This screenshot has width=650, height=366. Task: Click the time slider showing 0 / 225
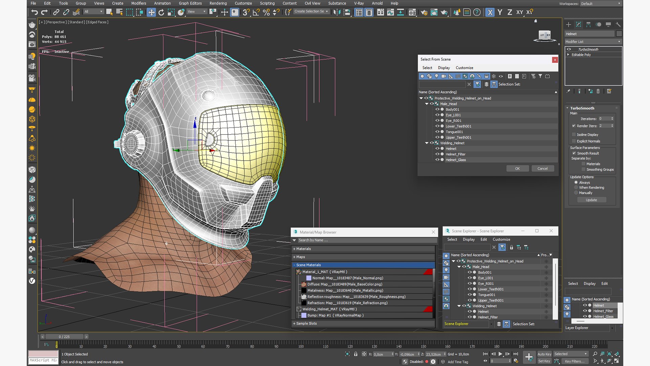click(64, 337)
